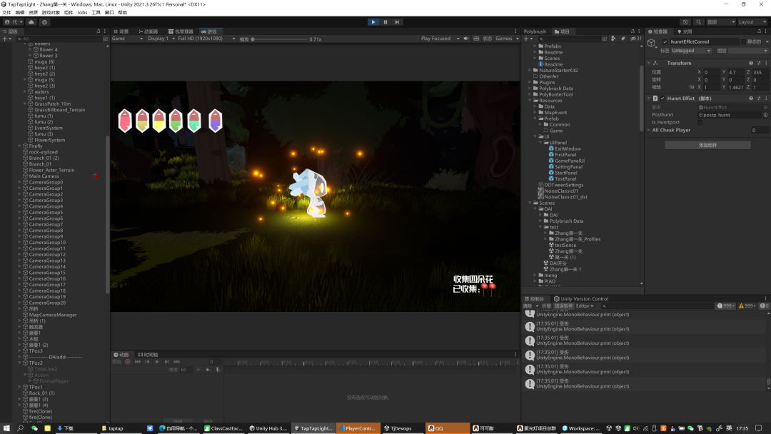Click the Play button in the toolbar
This screenshot has width=771, height=434.
tap(373, 22)
